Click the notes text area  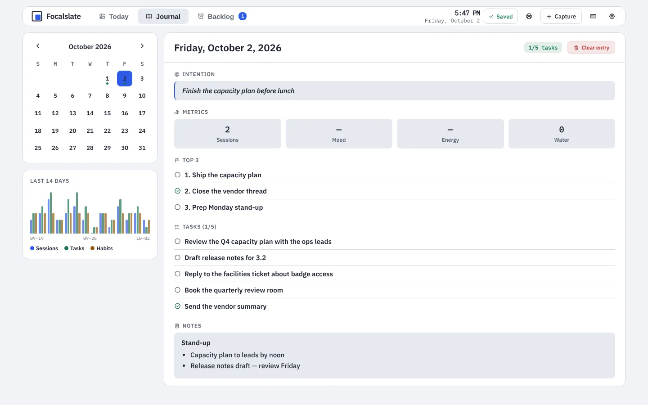pos(395,355)
